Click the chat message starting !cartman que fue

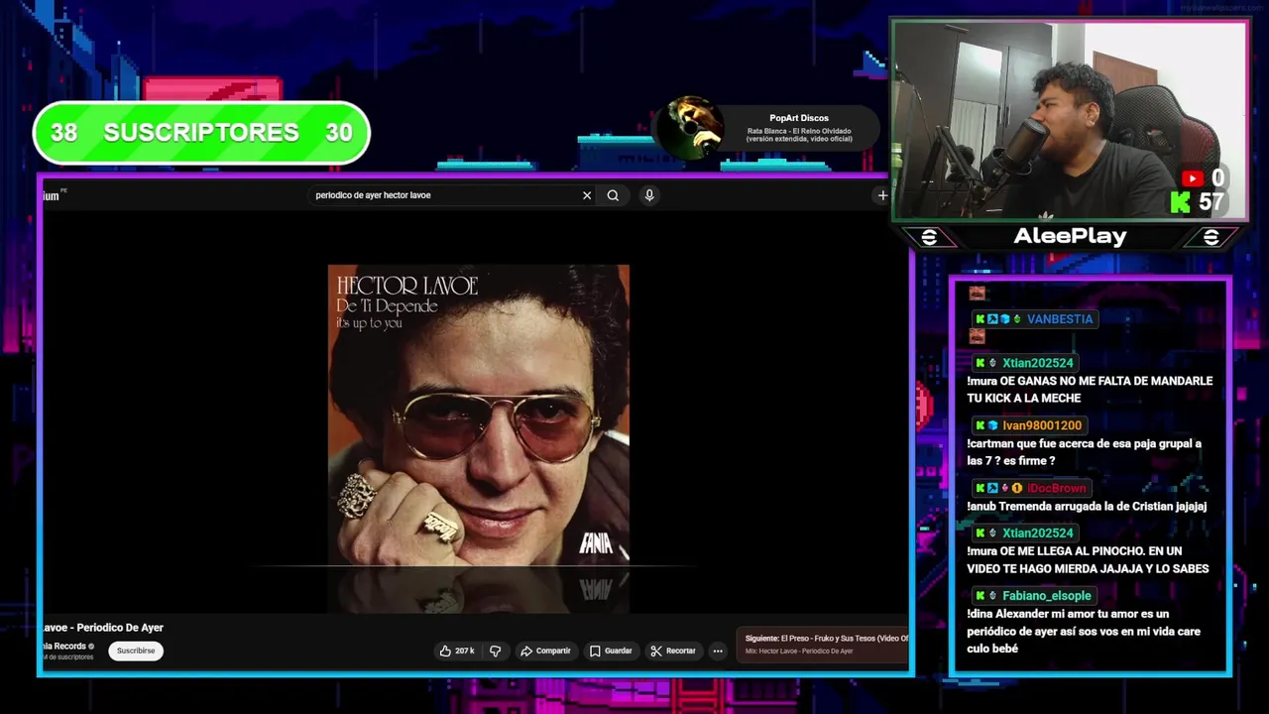(x=1085, y=452)
